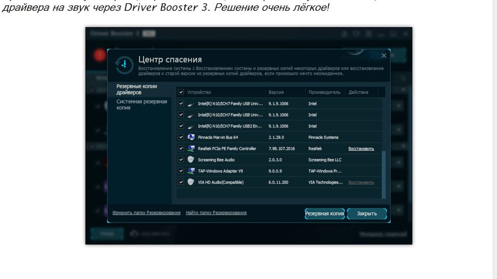Uncheck the Realtek PCIe FE Family Controller checkbox

coord(181,148)
